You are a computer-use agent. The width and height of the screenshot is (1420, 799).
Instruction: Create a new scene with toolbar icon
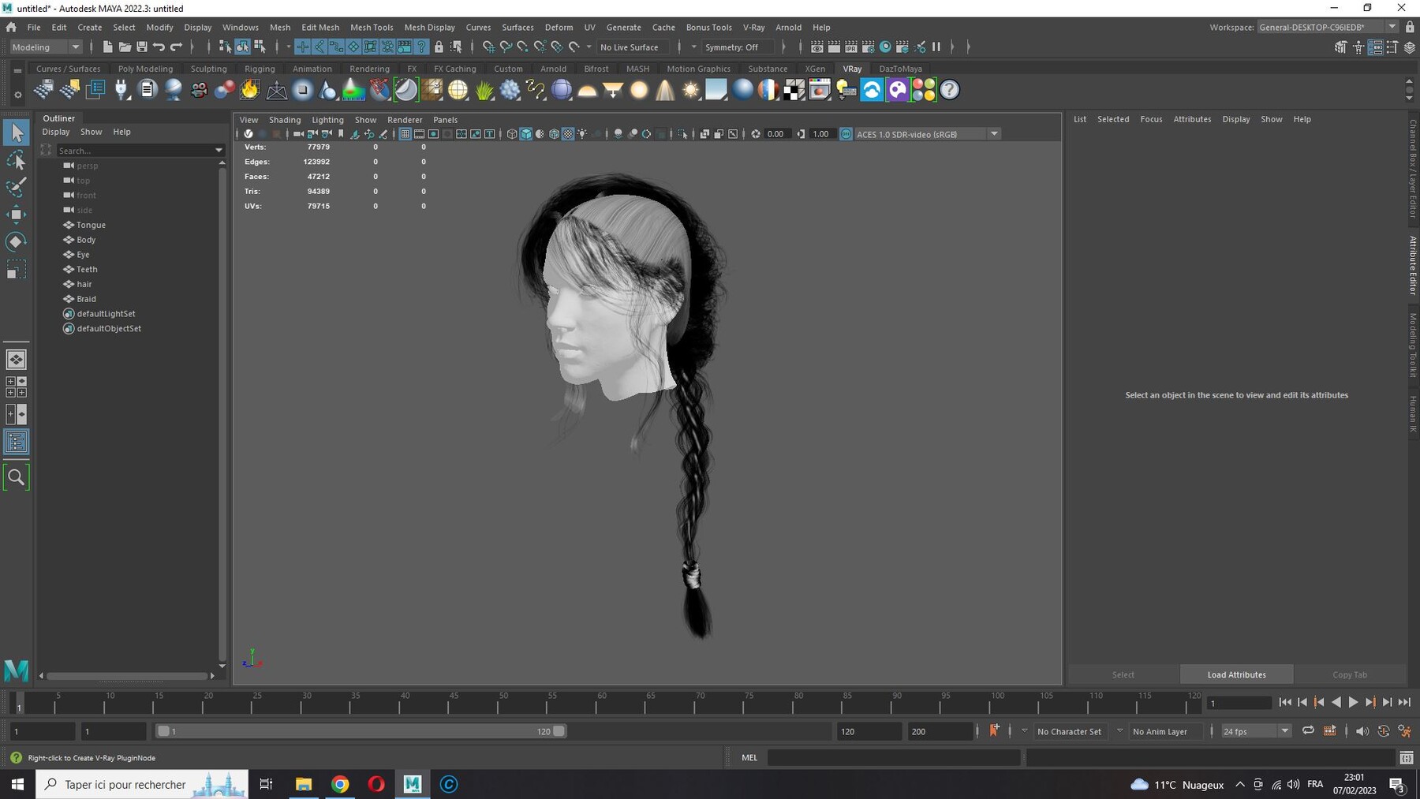coord(107,47)
